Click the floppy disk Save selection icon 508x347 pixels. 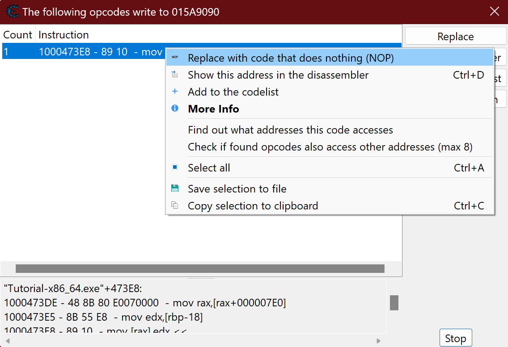pos(175,188)
